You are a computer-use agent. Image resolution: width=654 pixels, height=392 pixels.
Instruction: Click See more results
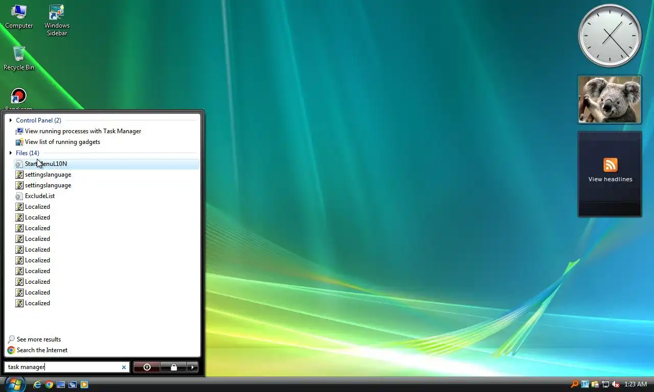(39, 339)
